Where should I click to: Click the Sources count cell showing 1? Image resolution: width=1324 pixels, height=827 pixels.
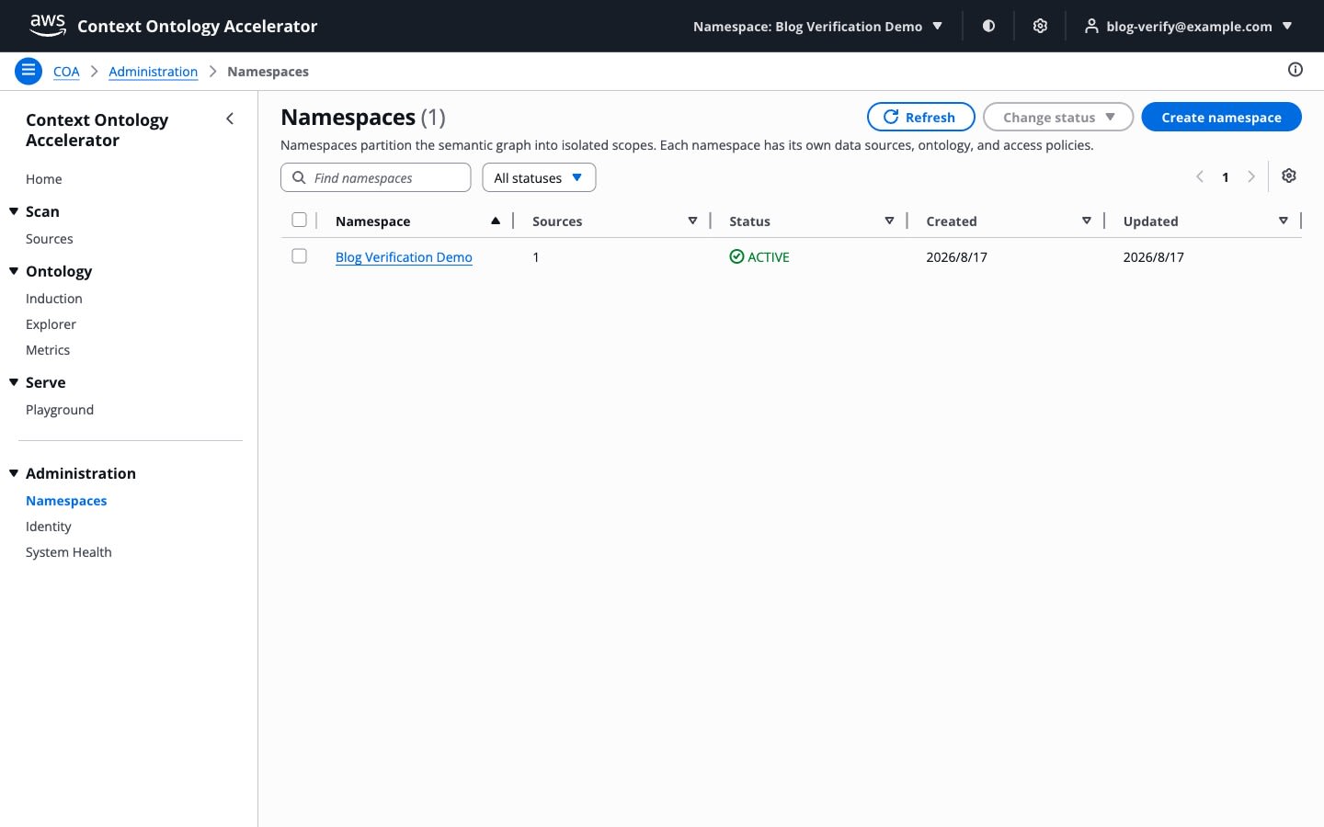[x=536, y=257]
